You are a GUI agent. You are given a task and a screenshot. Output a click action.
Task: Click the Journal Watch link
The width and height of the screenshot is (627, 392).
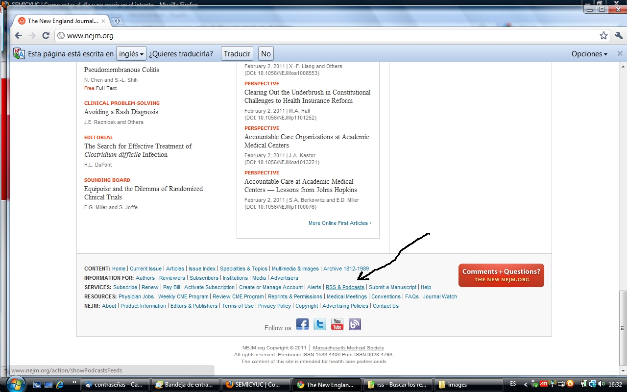[440, 296]
